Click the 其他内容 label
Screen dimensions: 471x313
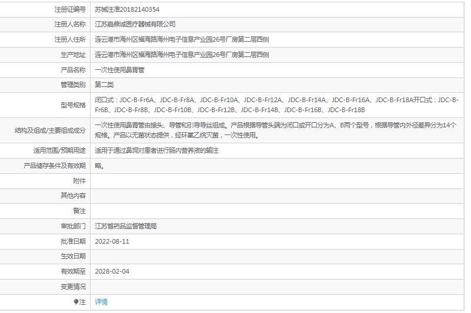tap(73, 196)
